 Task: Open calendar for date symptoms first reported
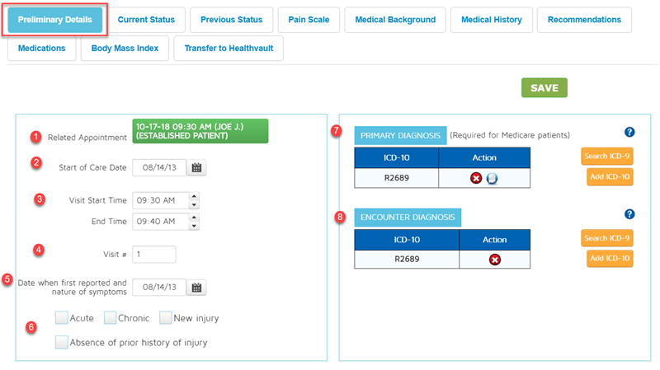[197, 288]
